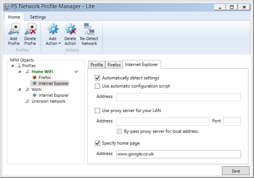Open the Add Action dropdown
Screen dimensions: 254x178
click(53, 43)
